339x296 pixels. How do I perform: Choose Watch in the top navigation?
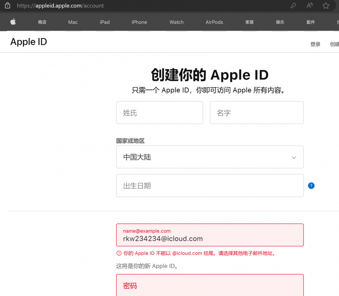[x=176, y=22]
